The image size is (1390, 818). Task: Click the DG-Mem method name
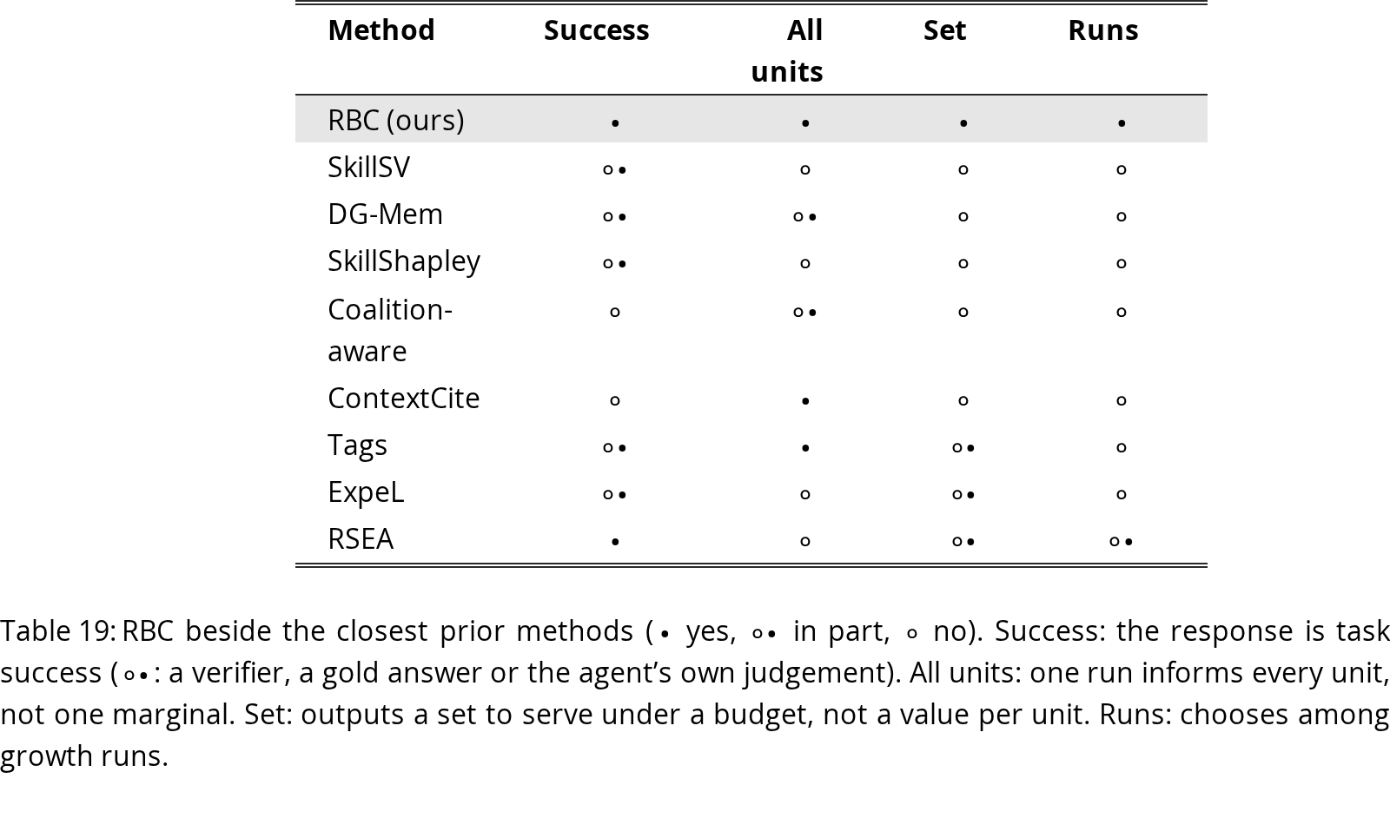coord(385,214)
